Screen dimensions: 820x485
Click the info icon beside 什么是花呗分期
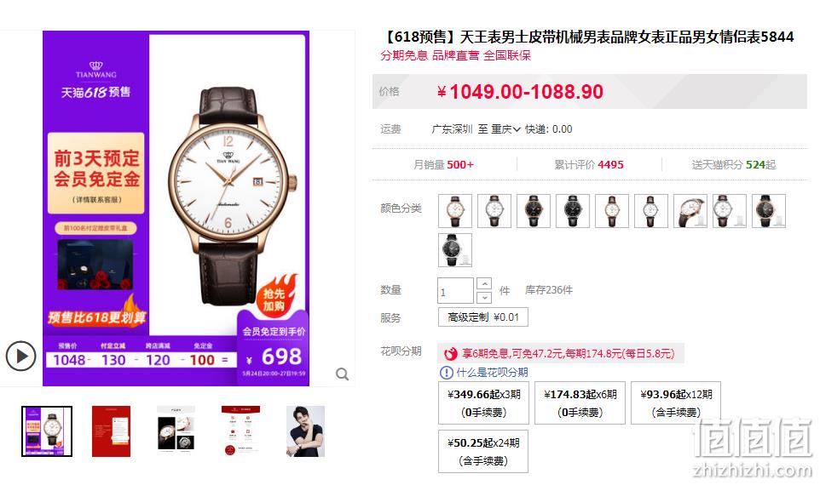coord(446,372)
